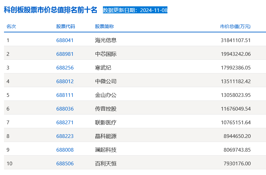Open stock code link 688223
Image resolution: width=266 pixels, height=175 pixels.
[65, 136]
